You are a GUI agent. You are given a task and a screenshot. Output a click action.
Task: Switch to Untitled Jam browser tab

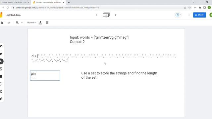48,2
